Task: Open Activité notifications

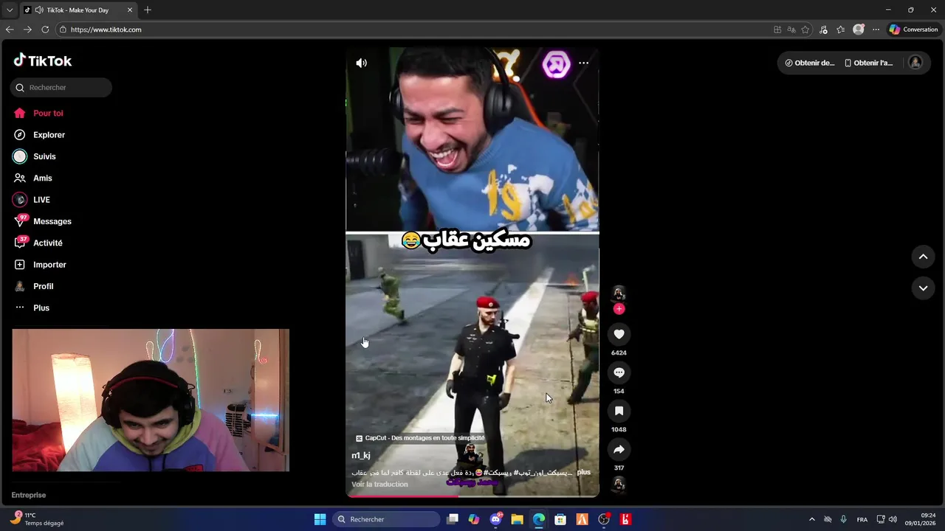Action: coord(38,243)
